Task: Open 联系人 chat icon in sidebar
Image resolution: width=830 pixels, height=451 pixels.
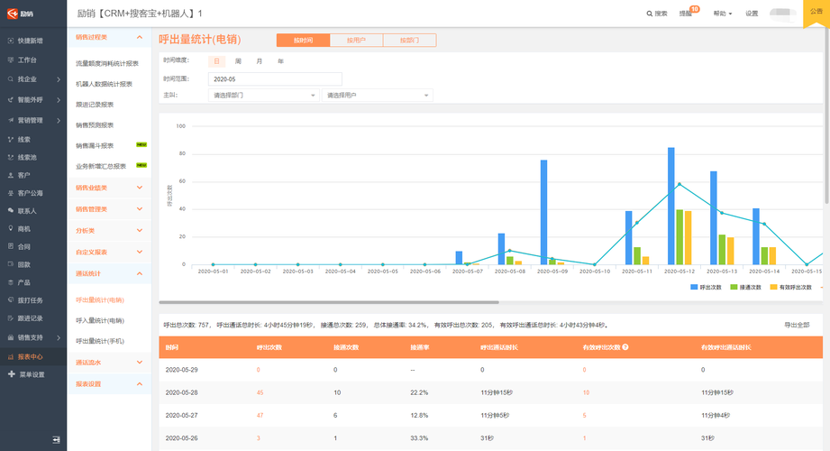Action: point(11,210)
